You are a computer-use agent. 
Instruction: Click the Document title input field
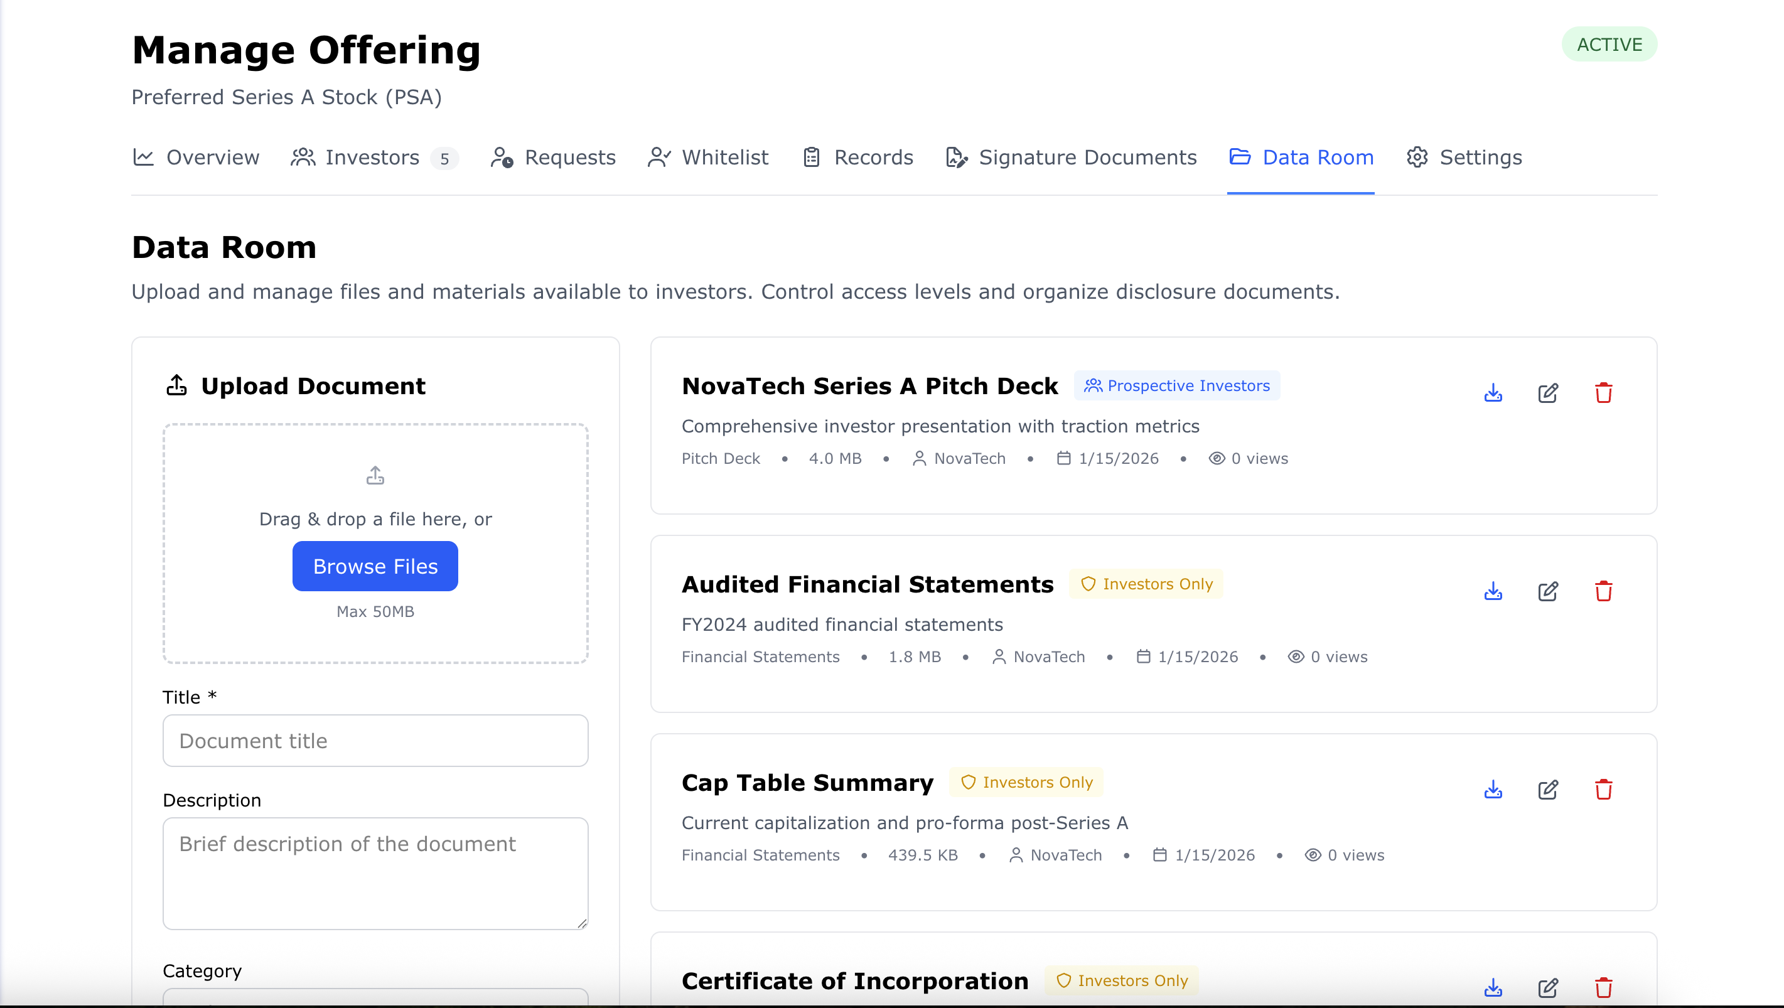click(x=375, y=741)
